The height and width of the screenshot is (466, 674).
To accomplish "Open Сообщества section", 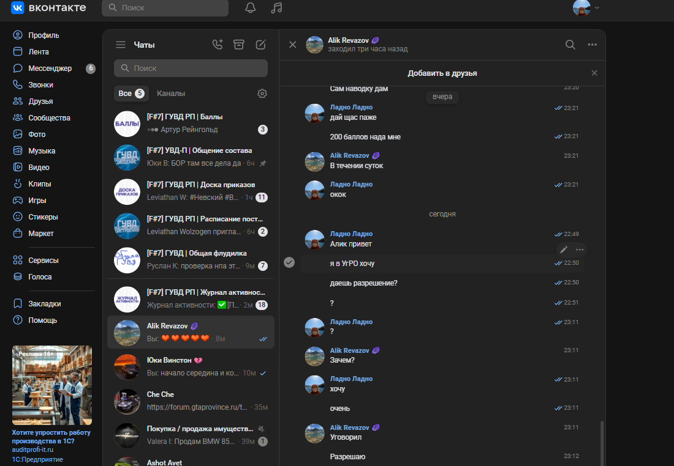I will point(42,117).
